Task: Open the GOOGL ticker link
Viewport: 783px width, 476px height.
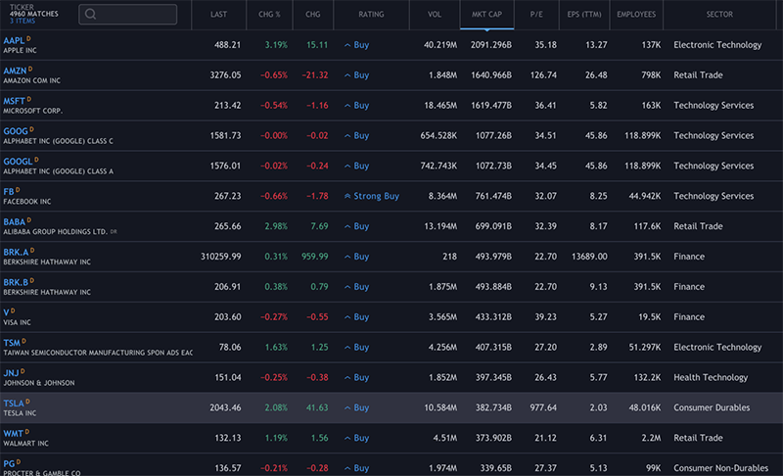Action: (18, 162)
